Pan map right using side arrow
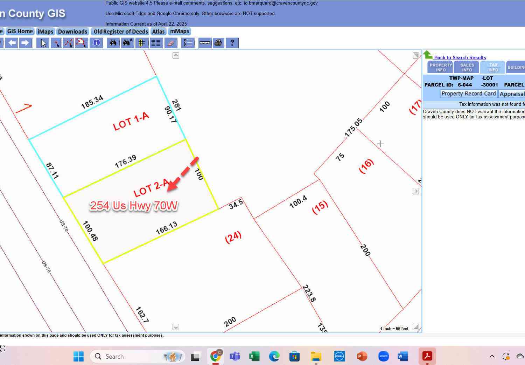The width and height of the screenshot is (525, 365). click(416, 191)
